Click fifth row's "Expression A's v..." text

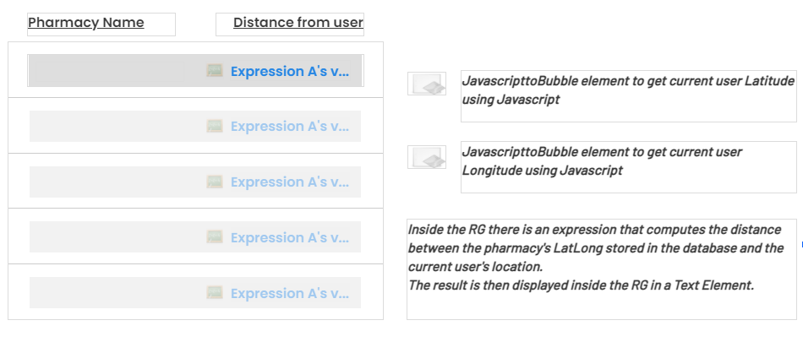point(289,294)
